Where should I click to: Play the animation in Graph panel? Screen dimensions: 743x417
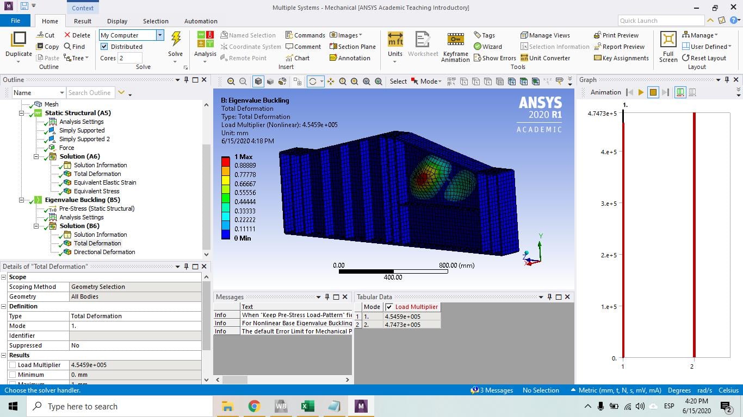click(x=641, y=92)
